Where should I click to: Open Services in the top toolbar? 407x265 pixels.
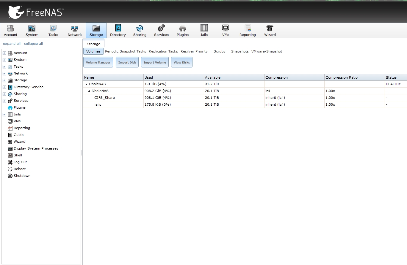click(161, 31)
